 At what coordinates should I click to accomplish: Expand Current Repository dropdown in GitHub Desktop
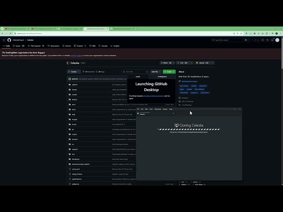coord(156,114)
